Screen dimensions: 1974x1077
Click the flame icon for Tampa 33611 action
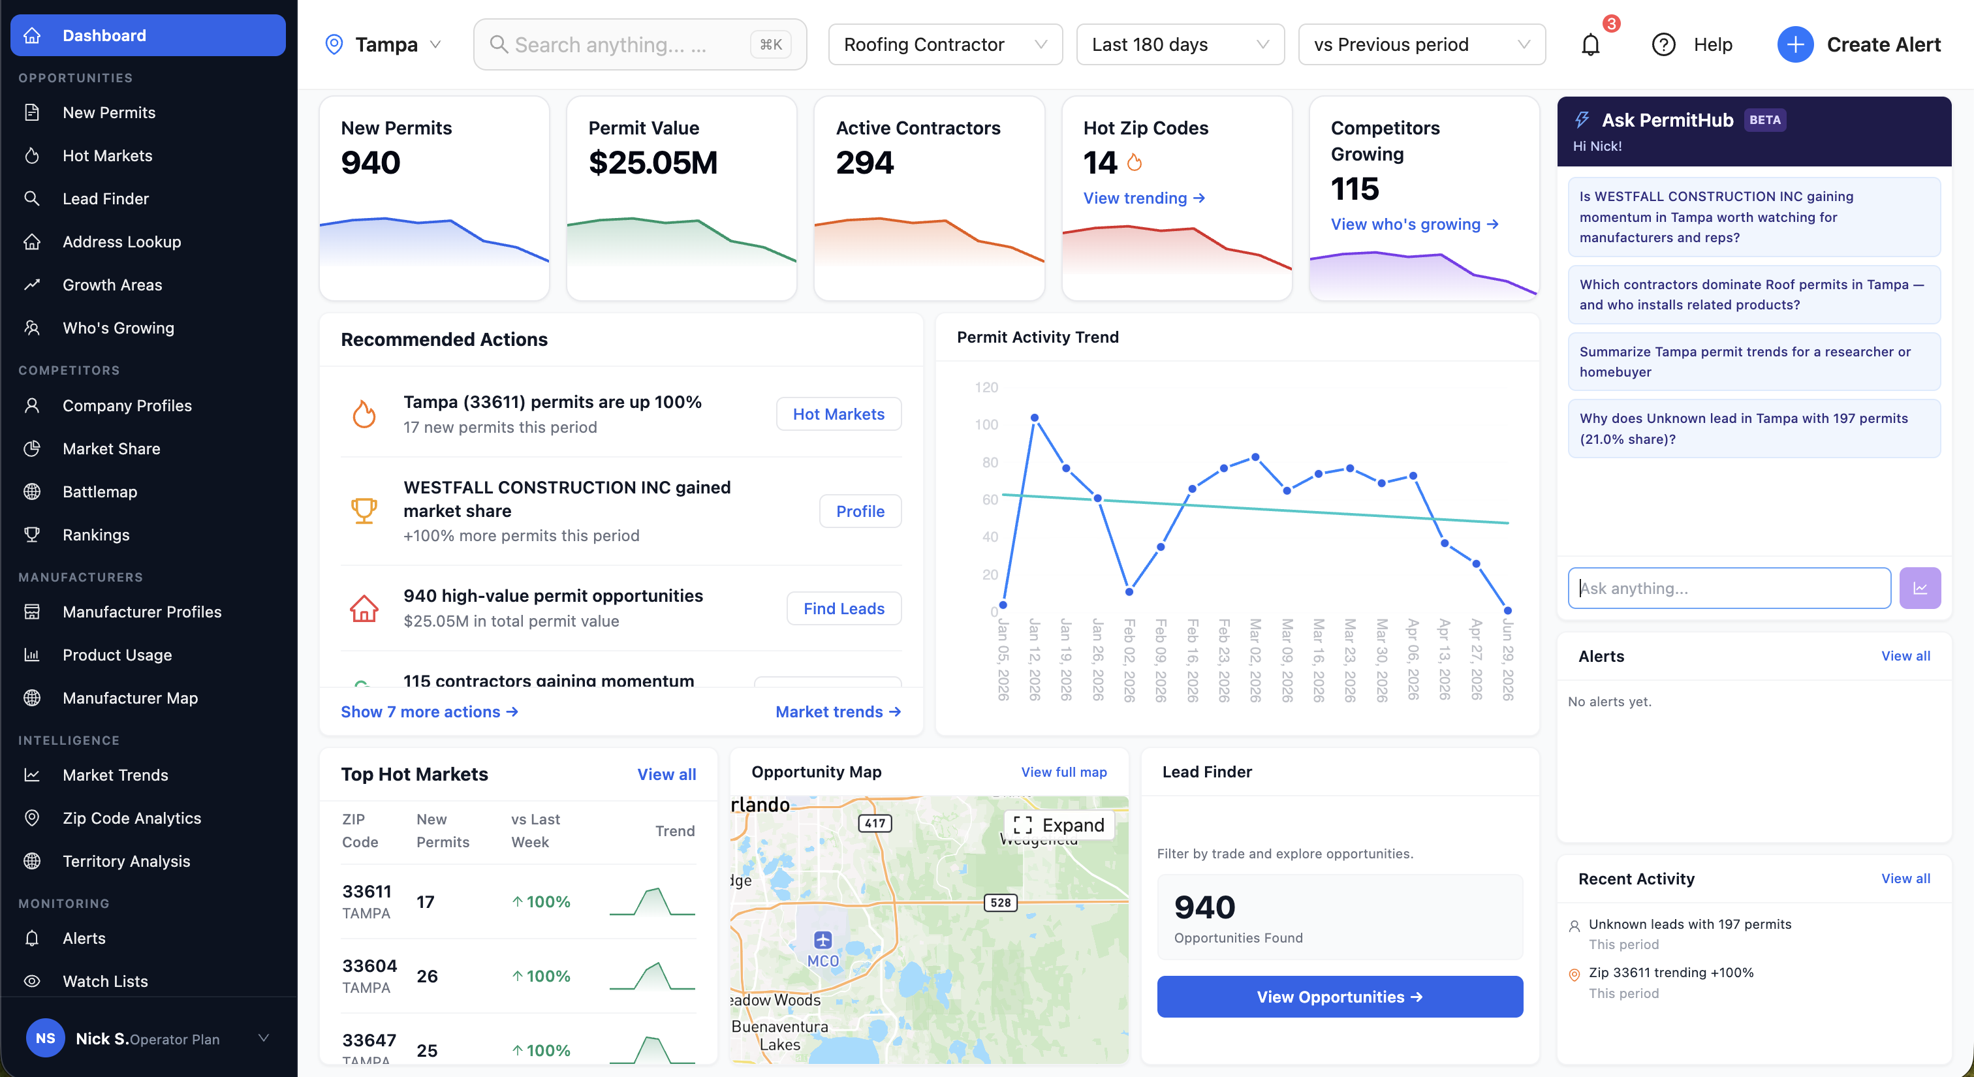coord(364,414)
